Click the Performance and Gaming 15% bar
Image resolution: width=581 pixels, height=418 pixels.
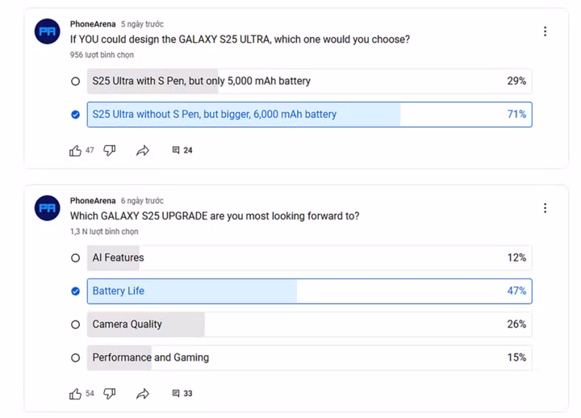point(310,357)
